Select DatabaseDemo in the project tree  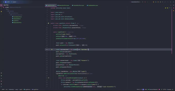coord(17,19)
